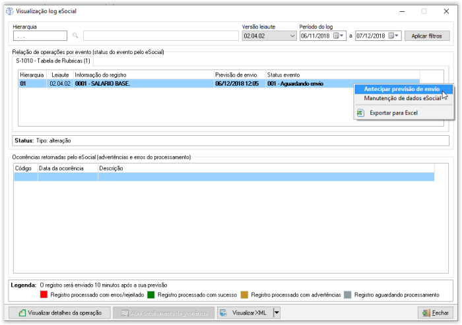This screenshot has height=325, width=462.
Task: Click the red errors/rejeitado legend swatch
Action: point(44,294)
